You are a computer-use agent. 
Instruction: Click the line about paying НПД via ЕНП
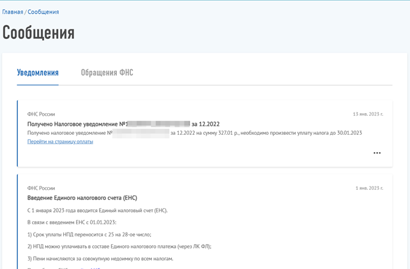point(119,247)
